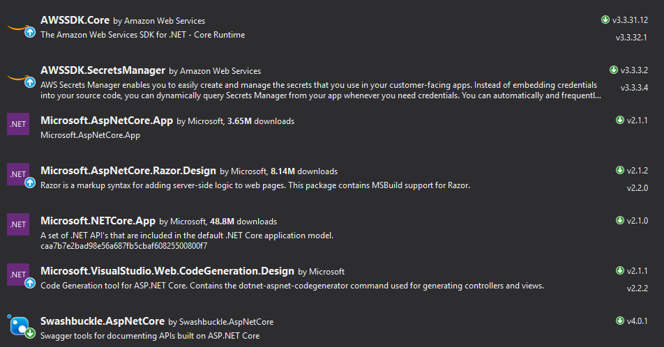Click green installed icon beside v3.3.31.12
Screen dimensions: 664x347
[x=605, y=20]
